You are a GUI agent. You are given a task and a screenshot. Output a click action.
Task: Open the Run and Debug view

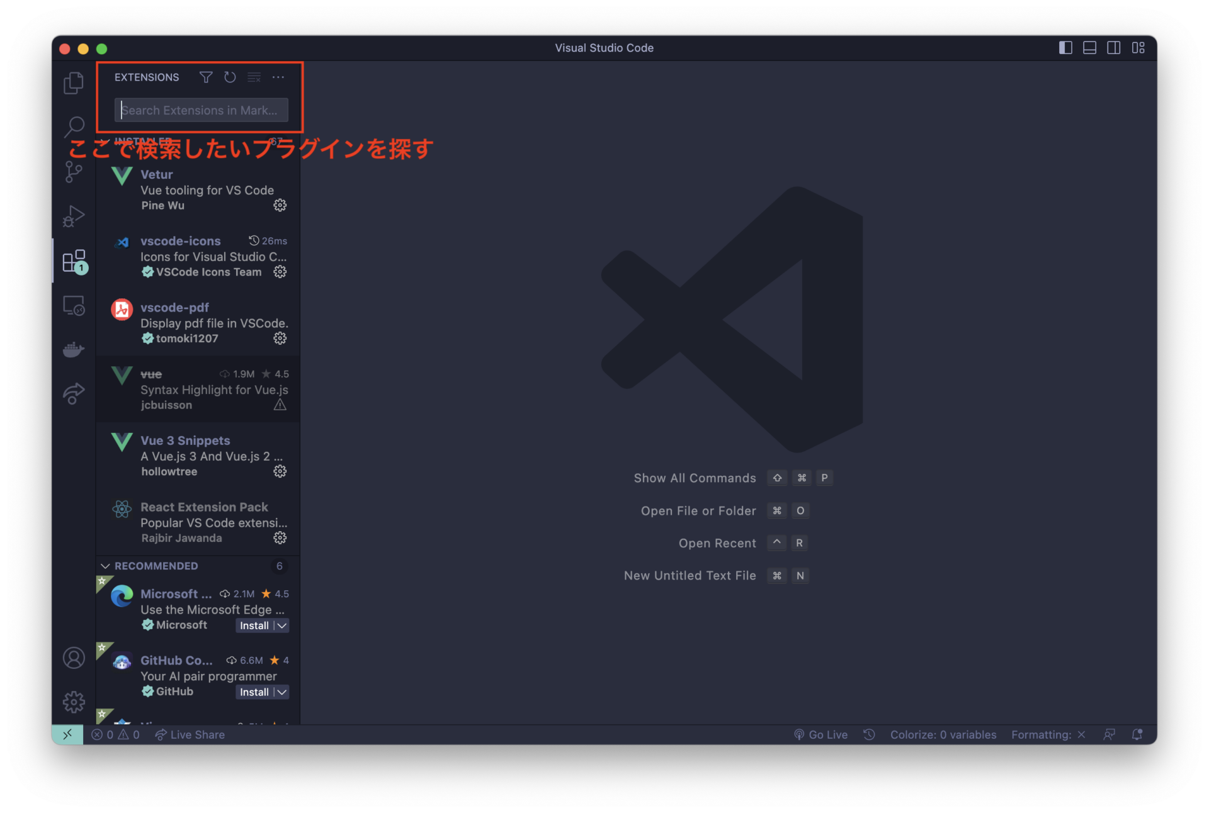click(74, 216)
